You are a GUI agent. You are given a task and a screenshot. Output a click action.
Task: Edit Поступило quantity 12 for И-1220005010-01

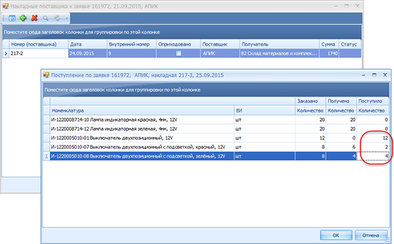[x=372, y=138]
